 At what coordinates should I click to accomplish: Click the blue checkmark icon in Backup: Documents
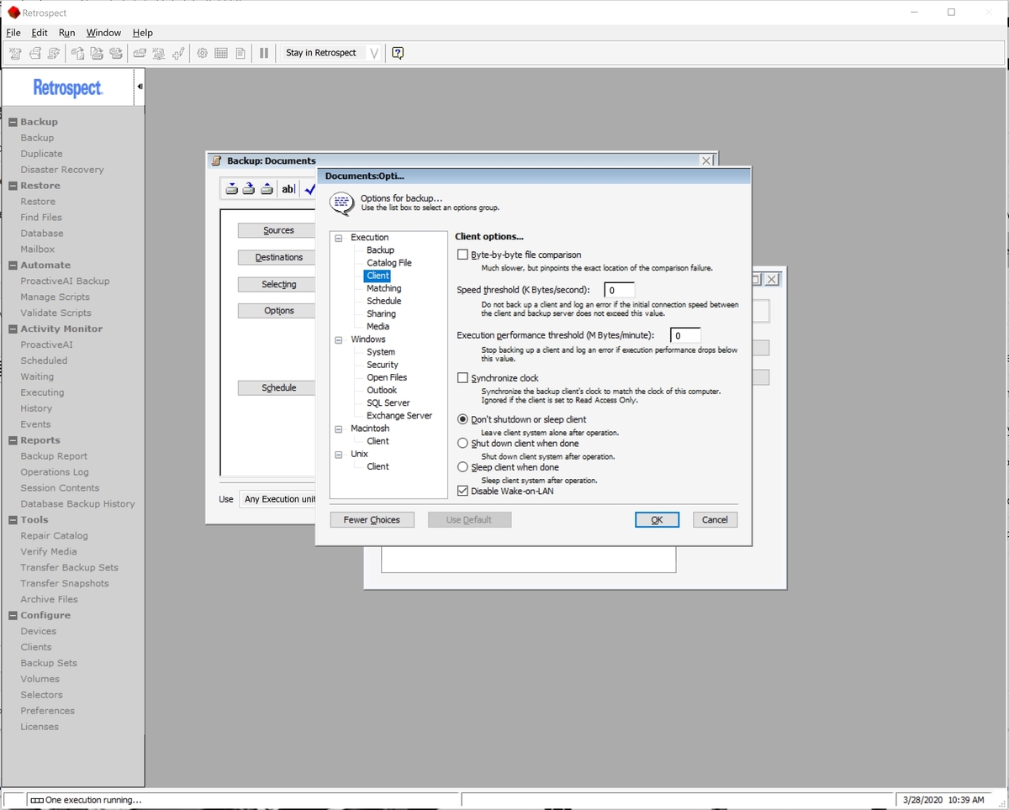tap(309, 189)
